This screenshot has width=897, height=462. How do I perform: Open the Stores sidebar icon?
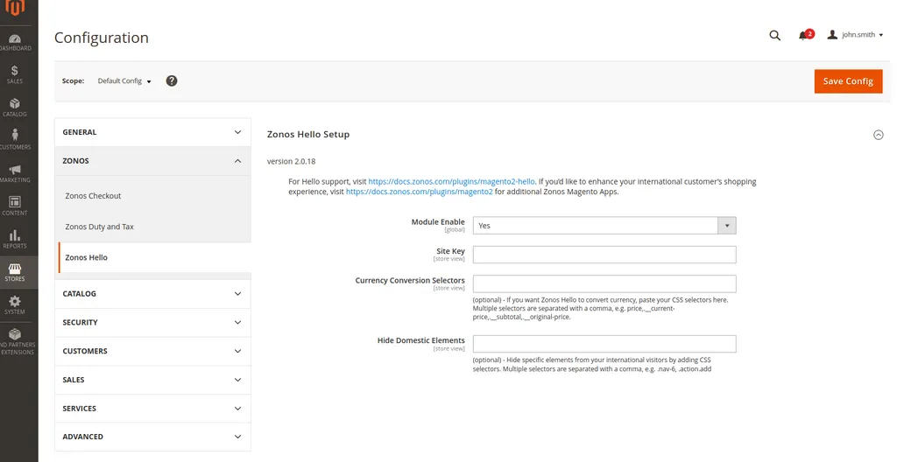[15, 272]
